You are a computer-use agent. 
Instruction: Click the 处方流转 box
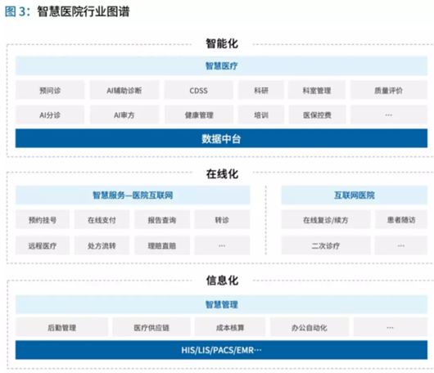point(102,245)
